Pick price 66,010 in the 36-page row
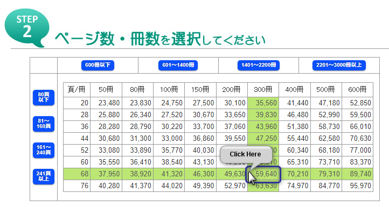Image resolution: width=389 pixels, height=207 pixels. click(358, 127)
